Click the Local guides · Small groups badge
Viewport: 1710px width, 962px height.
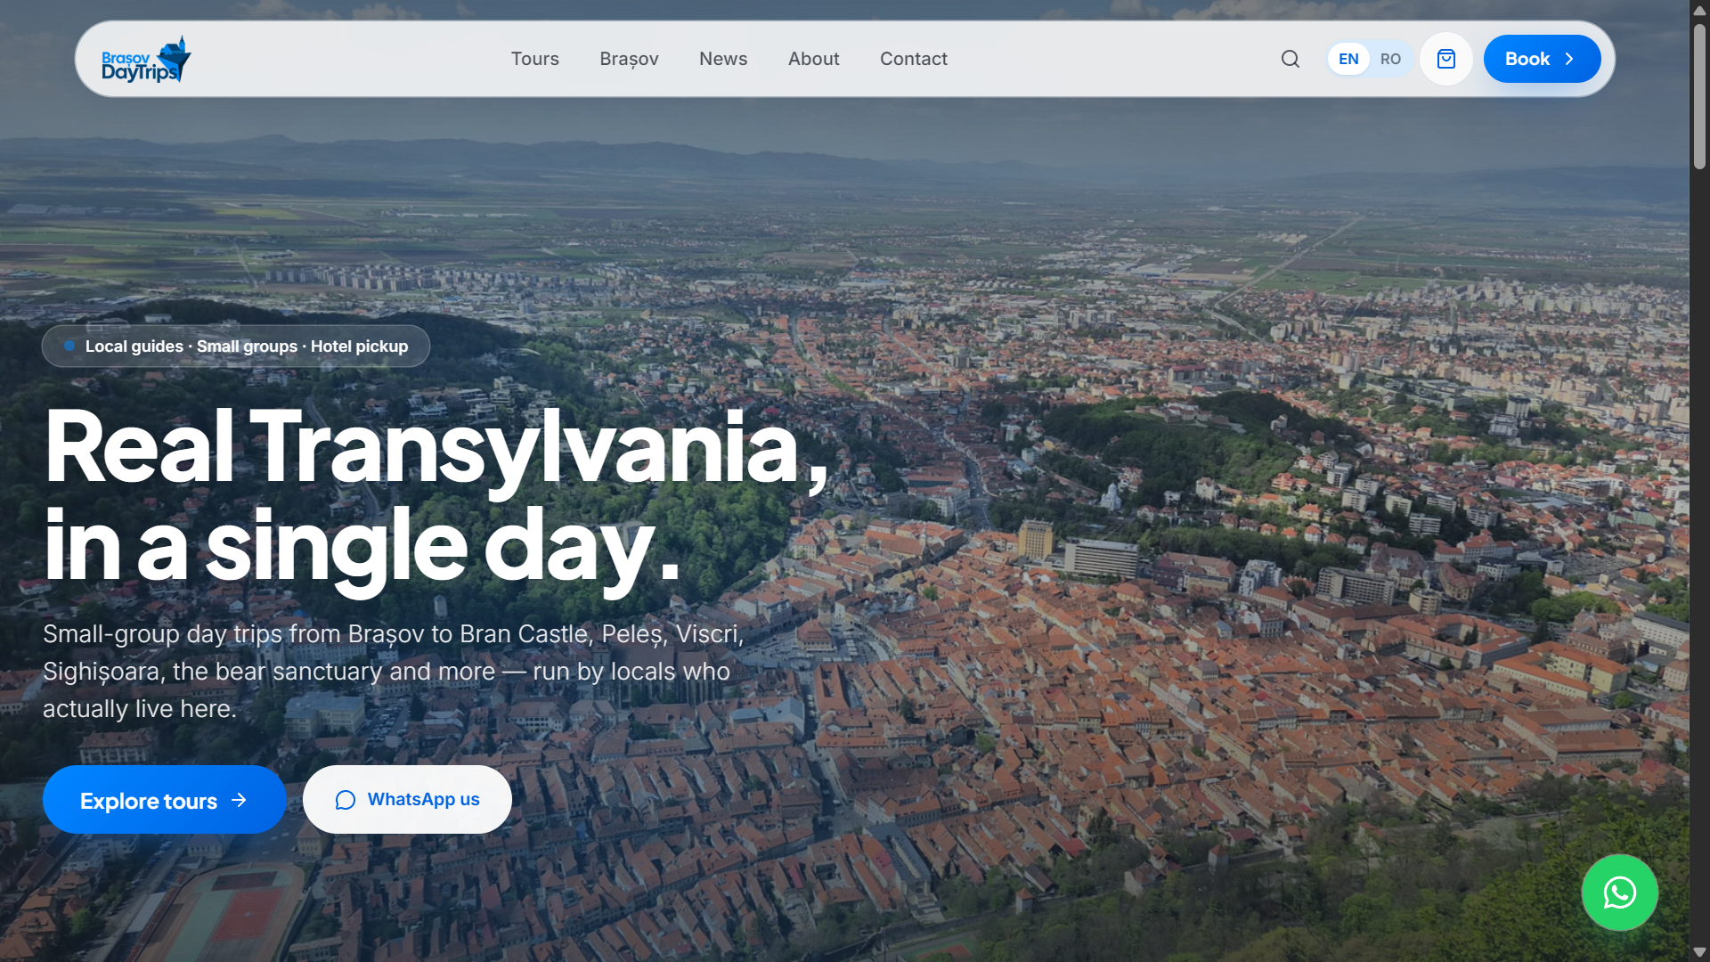[x=236, y=346]
